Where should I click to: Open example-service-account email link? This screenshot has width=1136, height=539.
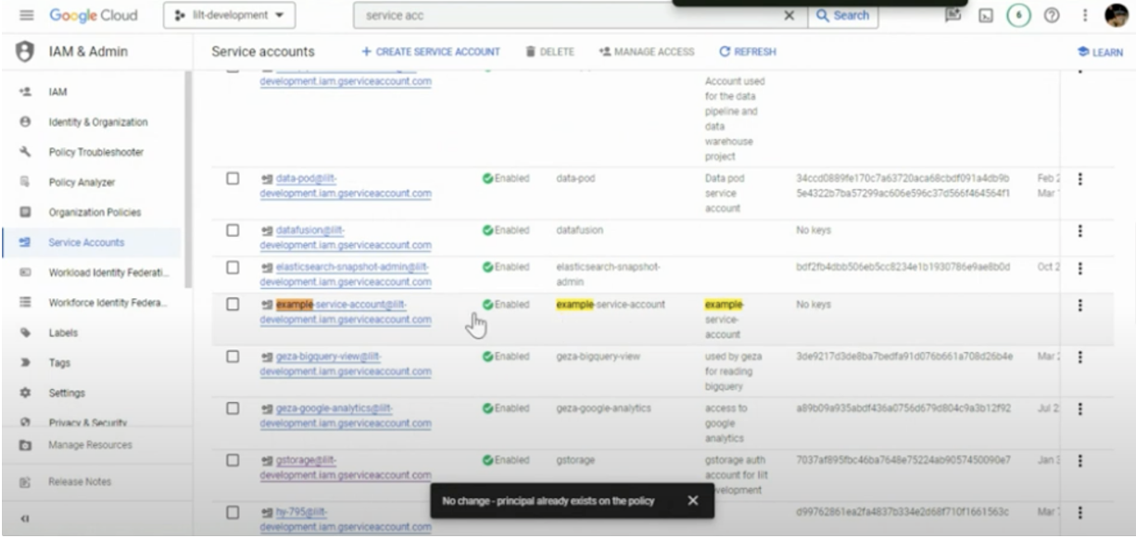tap(346, 311)
